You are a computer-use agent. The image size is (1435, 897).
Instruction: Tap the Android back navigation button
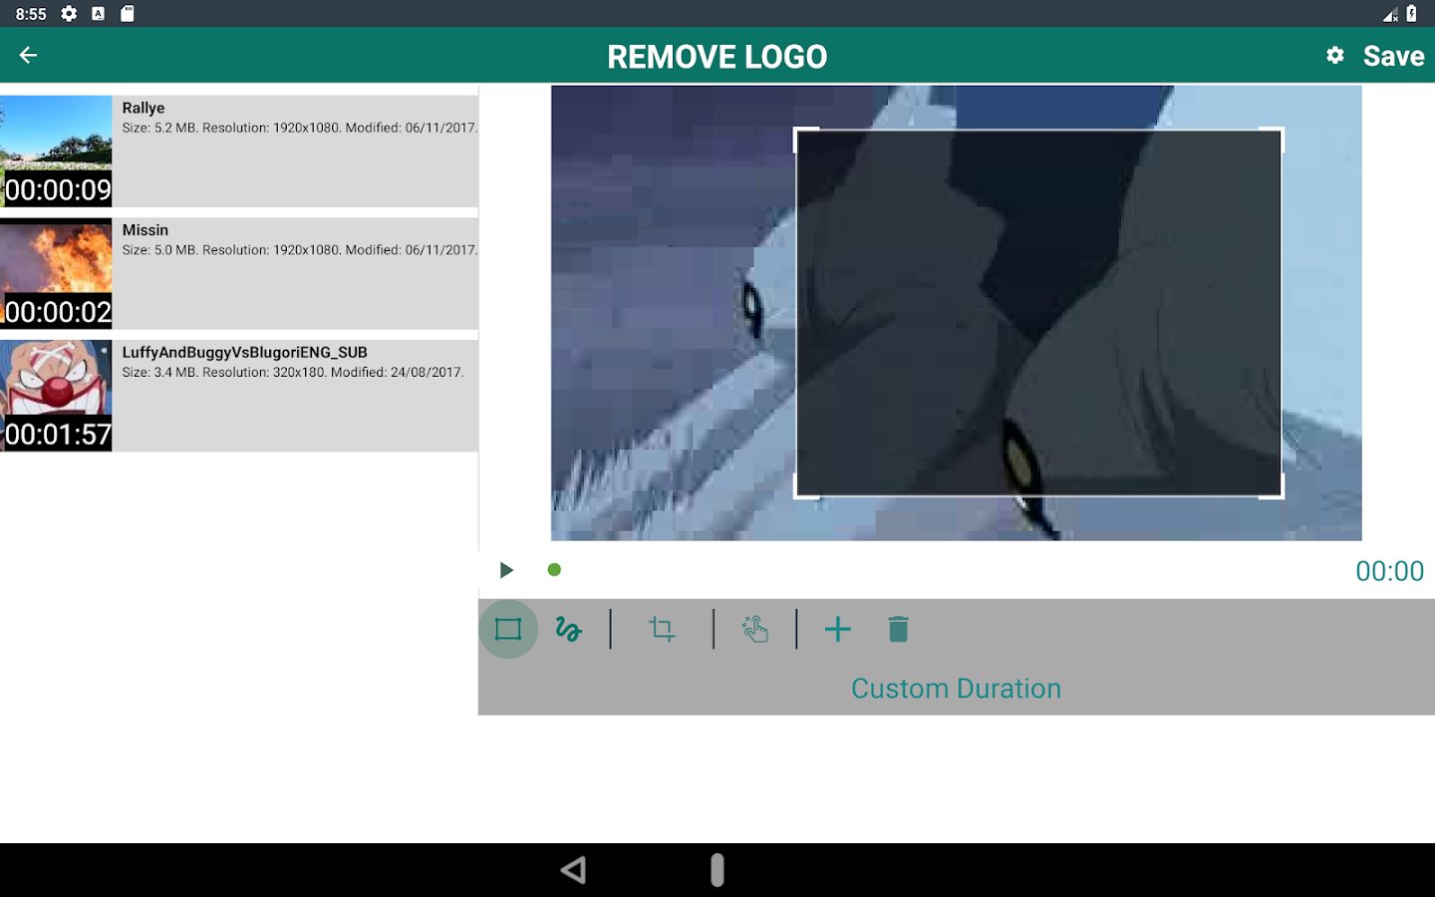coord(573,870)
